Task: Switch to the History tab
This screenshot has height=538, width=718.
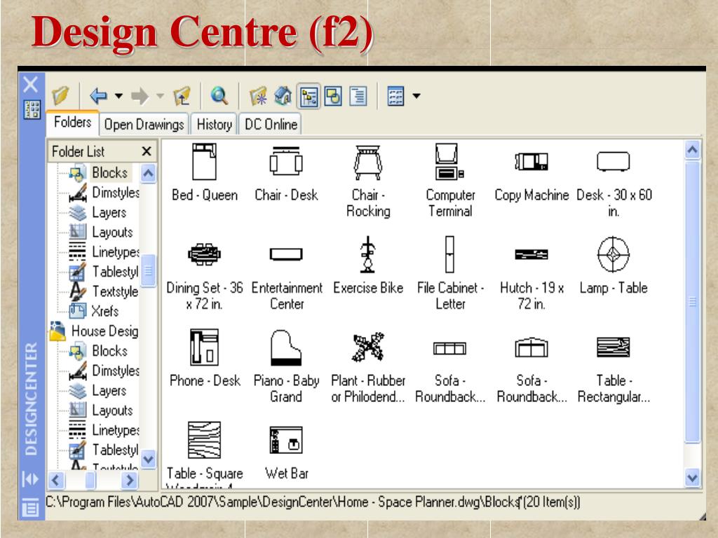Action: tap(214, 124)
